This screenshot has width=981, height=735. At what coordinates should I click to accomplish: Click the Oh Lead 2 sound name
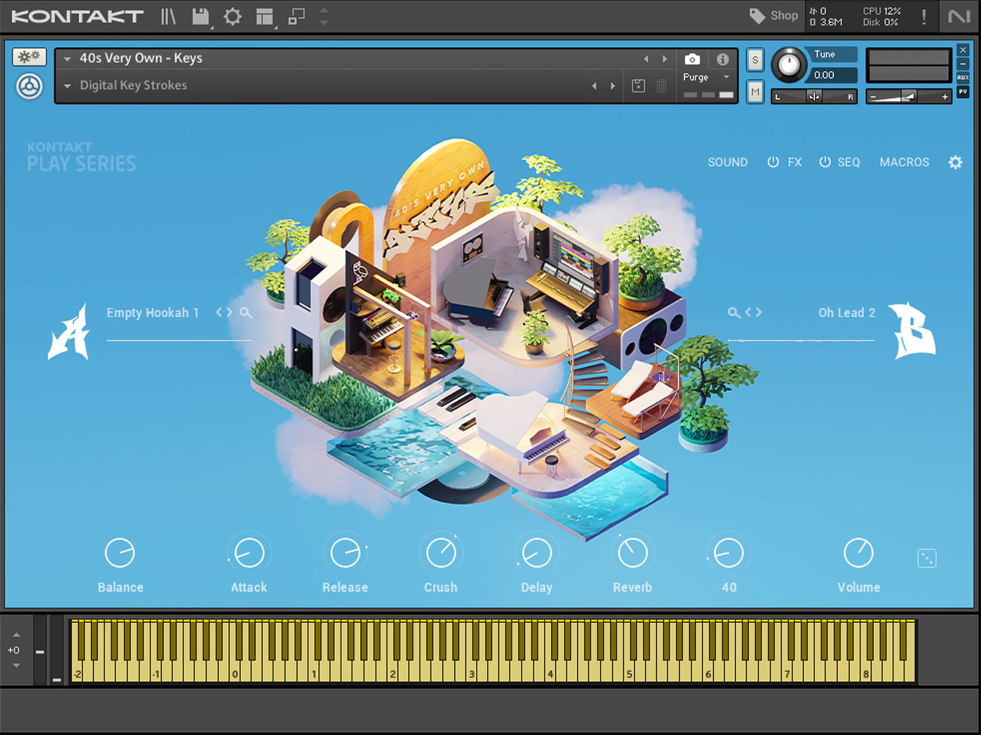(846, 312)
